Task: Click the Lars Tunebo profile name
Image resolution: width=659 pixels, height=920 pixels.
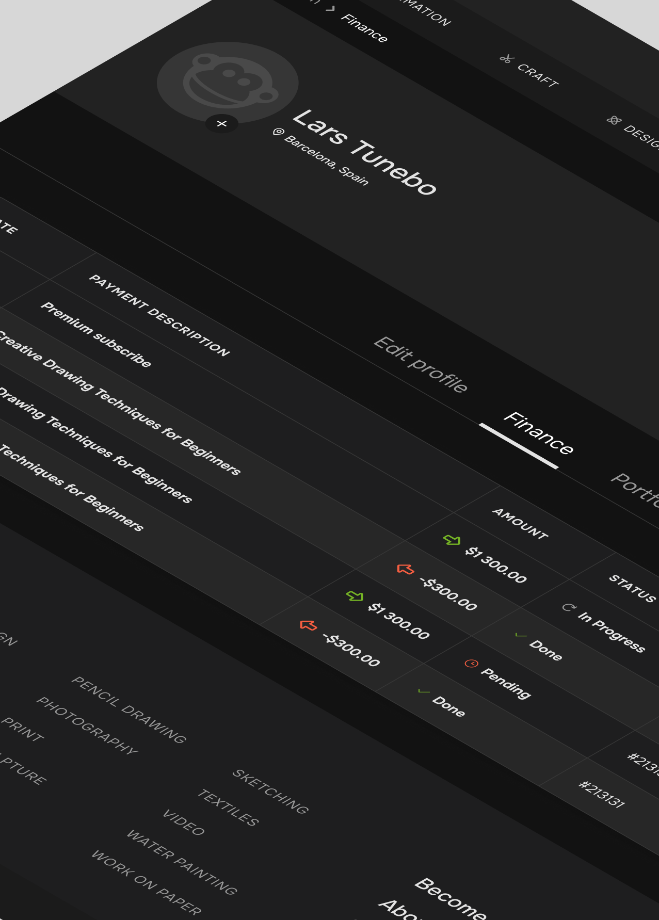Action: (364, 152)
